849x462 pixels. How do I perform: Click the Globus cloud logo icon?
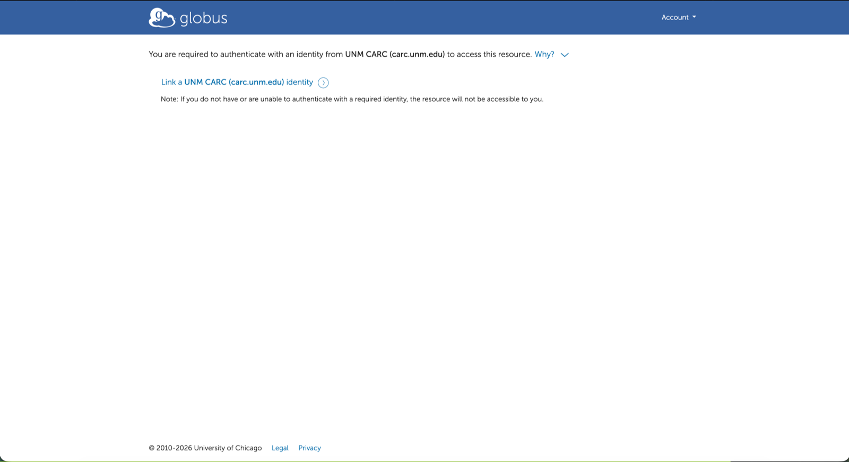(x=162, y=18)
